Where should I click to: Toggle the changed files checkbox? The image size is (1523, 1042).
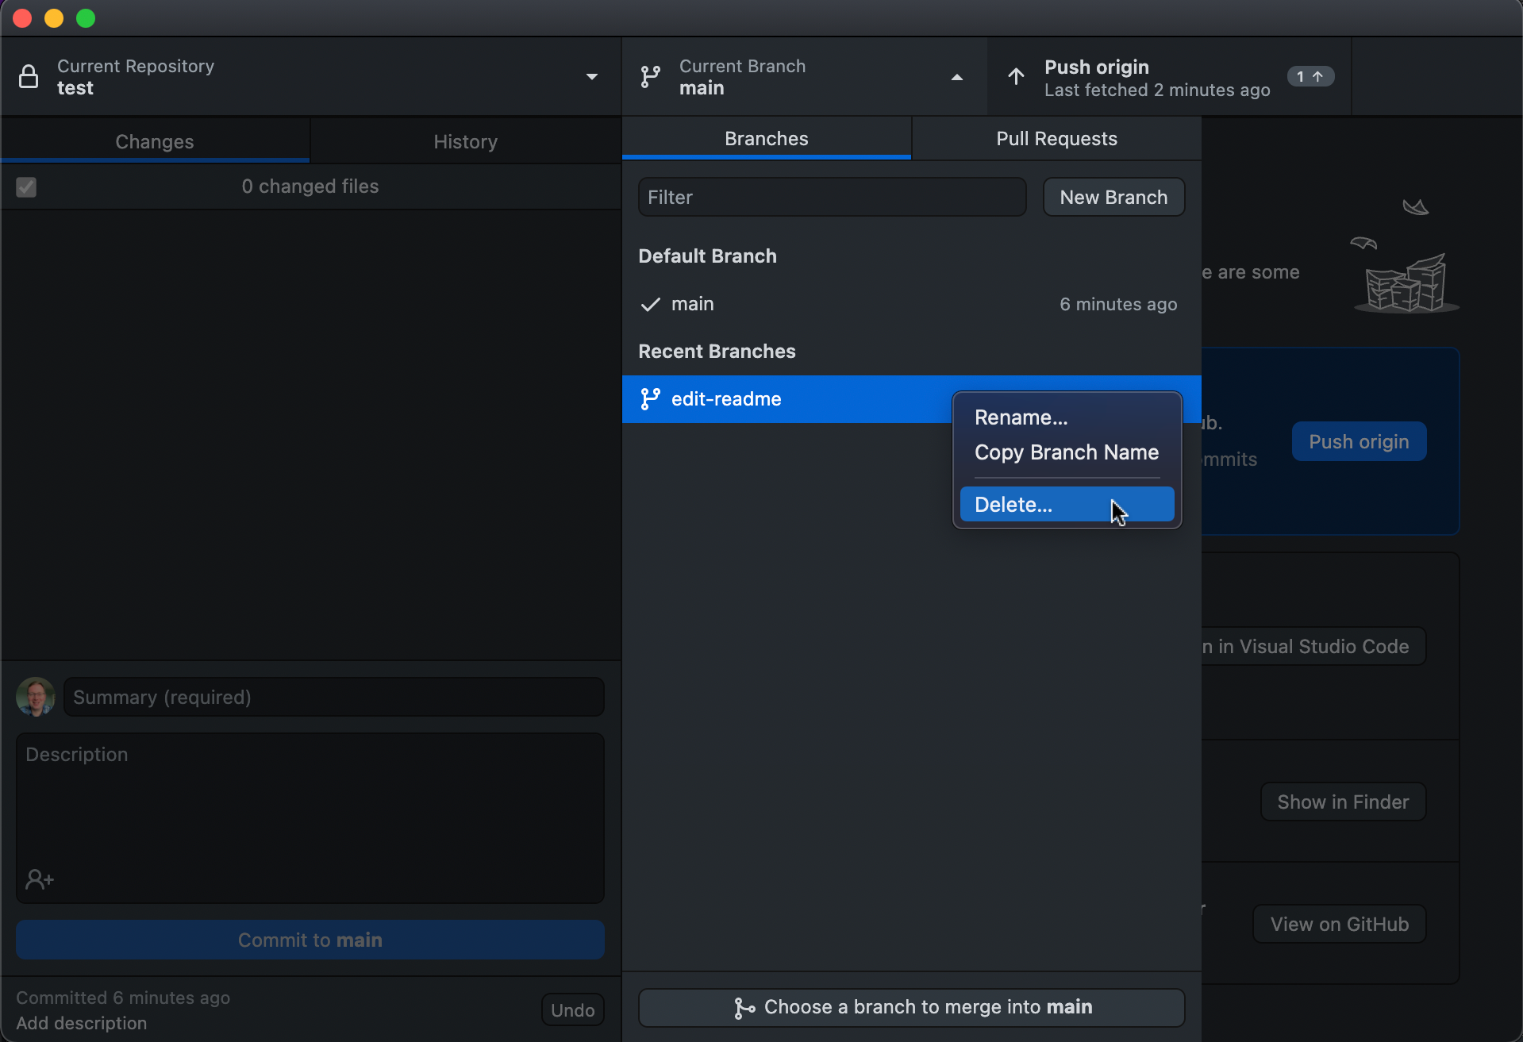click(25, 186)
